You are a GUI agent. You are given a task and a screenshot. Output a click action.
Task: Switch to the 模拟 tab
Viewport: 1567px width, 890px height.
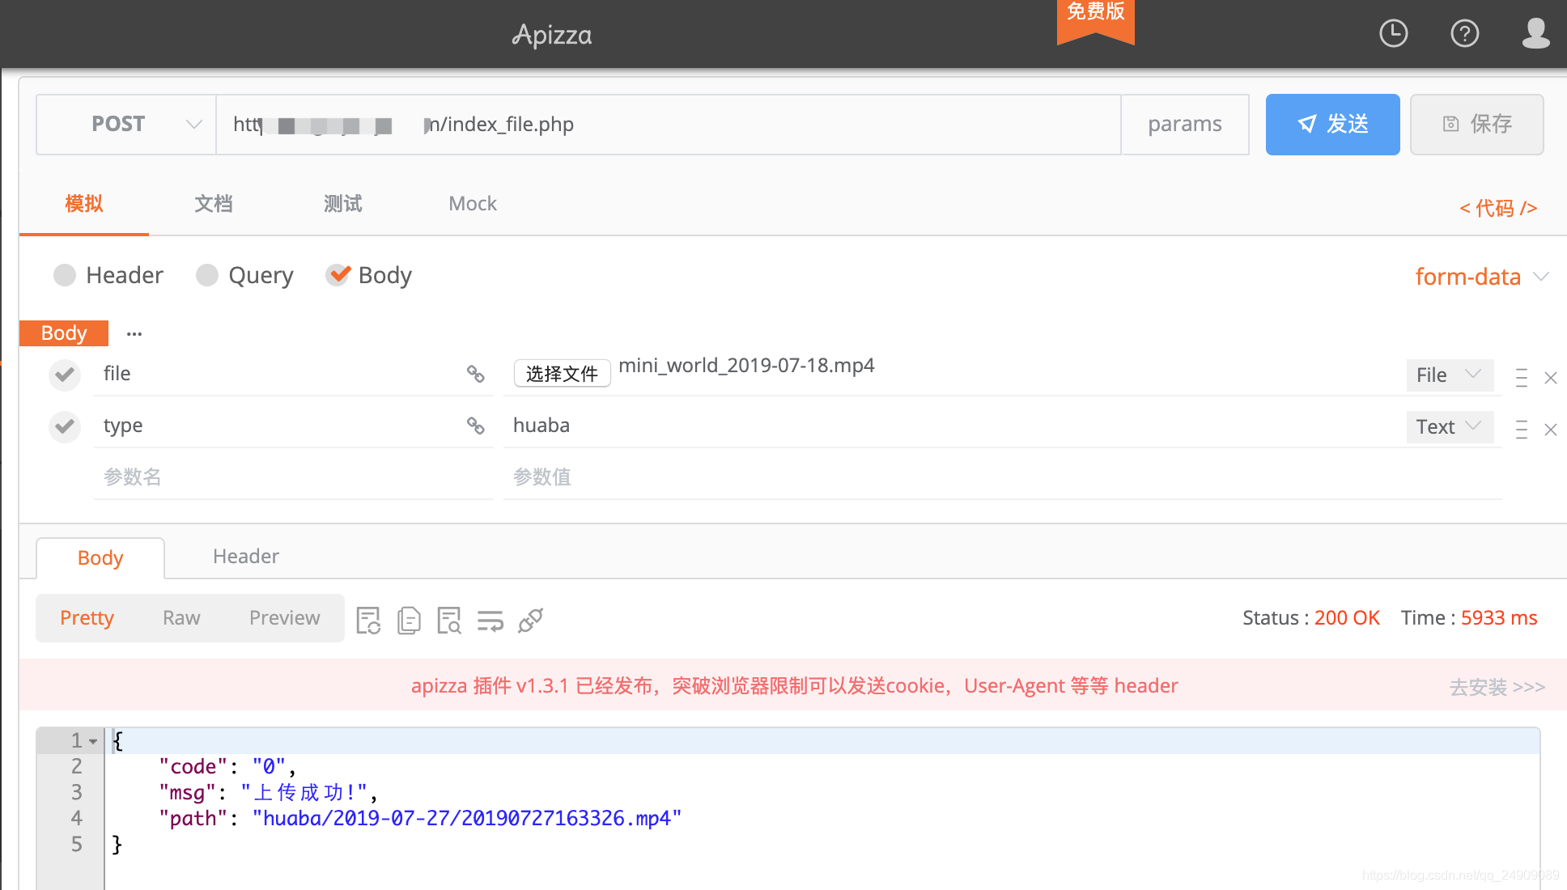[x=84, y=204]
